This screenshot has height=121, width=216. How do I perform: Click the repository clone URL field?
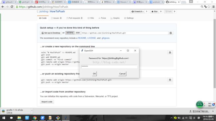[125, 33]
